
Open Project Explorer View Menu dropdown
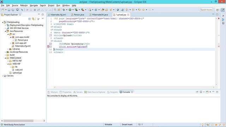click(43, 19)
